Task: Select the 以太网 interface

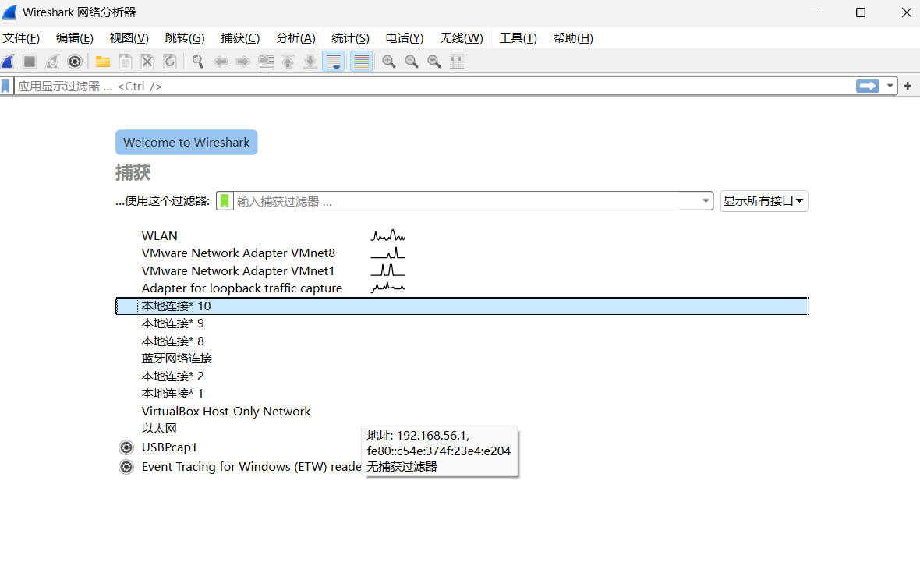Action: coord(159,429)
